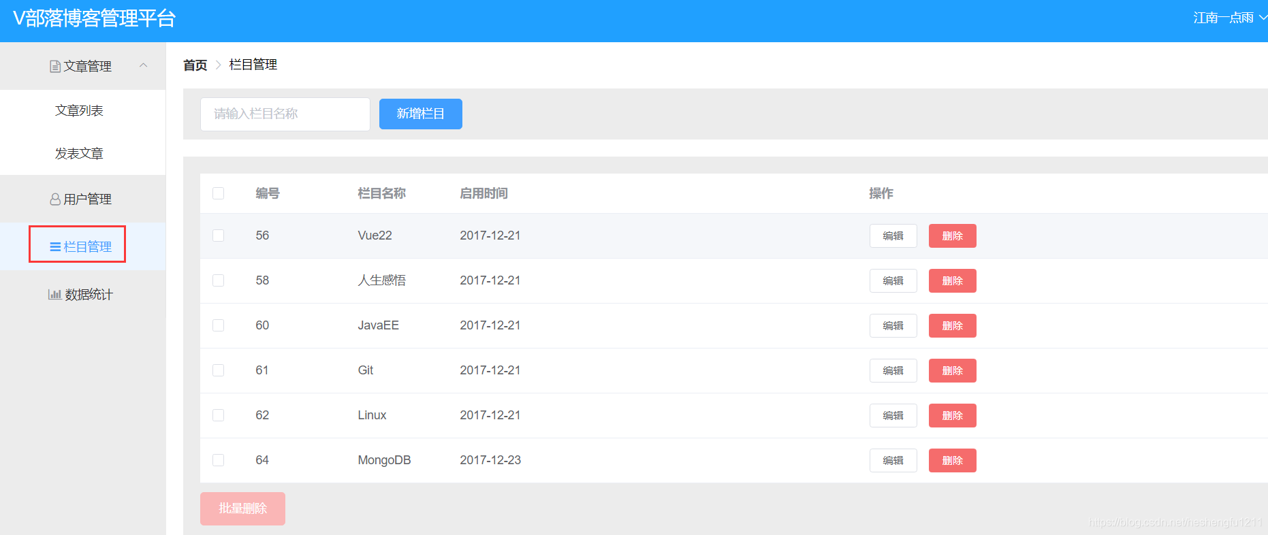
Task: Go to 首页 in breadcrumb
Action: pos(195,65)
